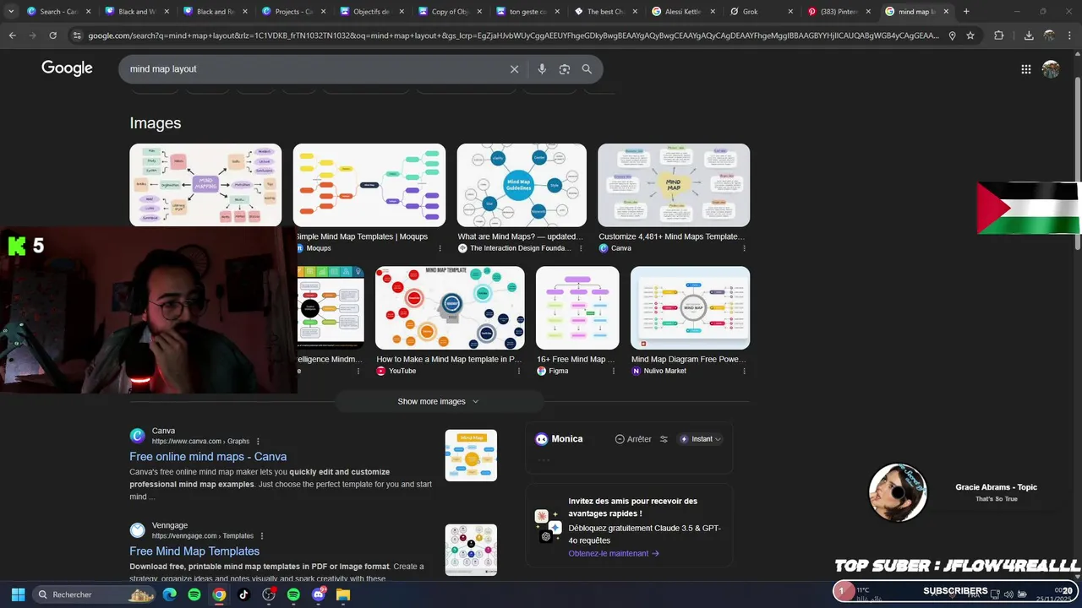Focus the Chrome address bar
This screenshot has height=608, width=1082.
[x=513, y=35]
